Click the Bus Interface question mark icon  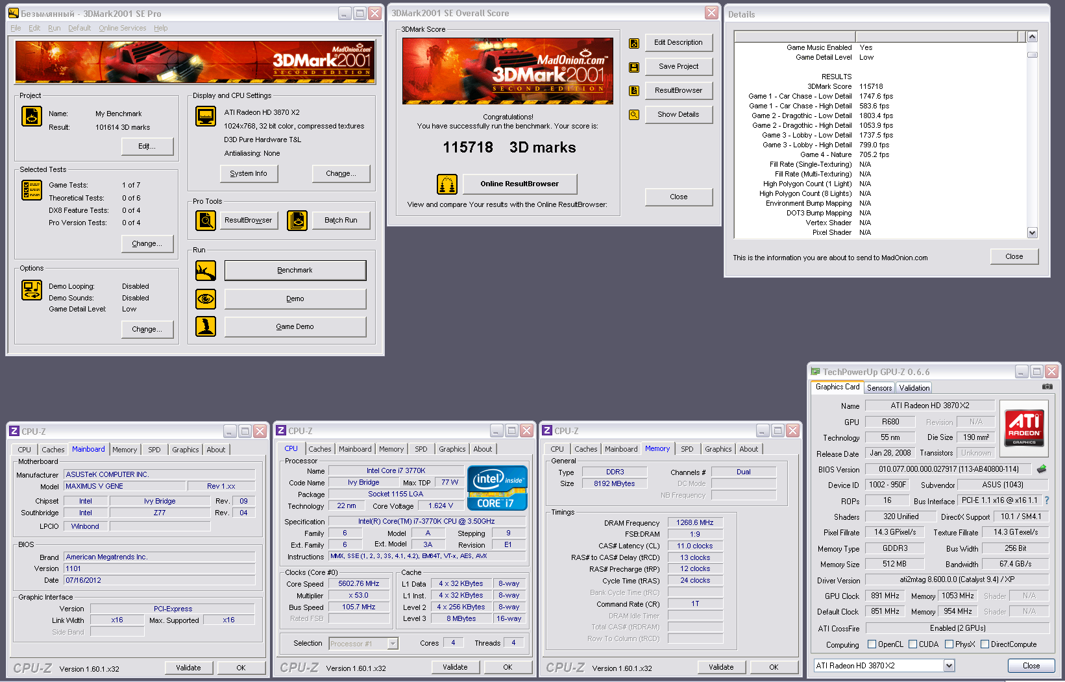coord(1046,500)
